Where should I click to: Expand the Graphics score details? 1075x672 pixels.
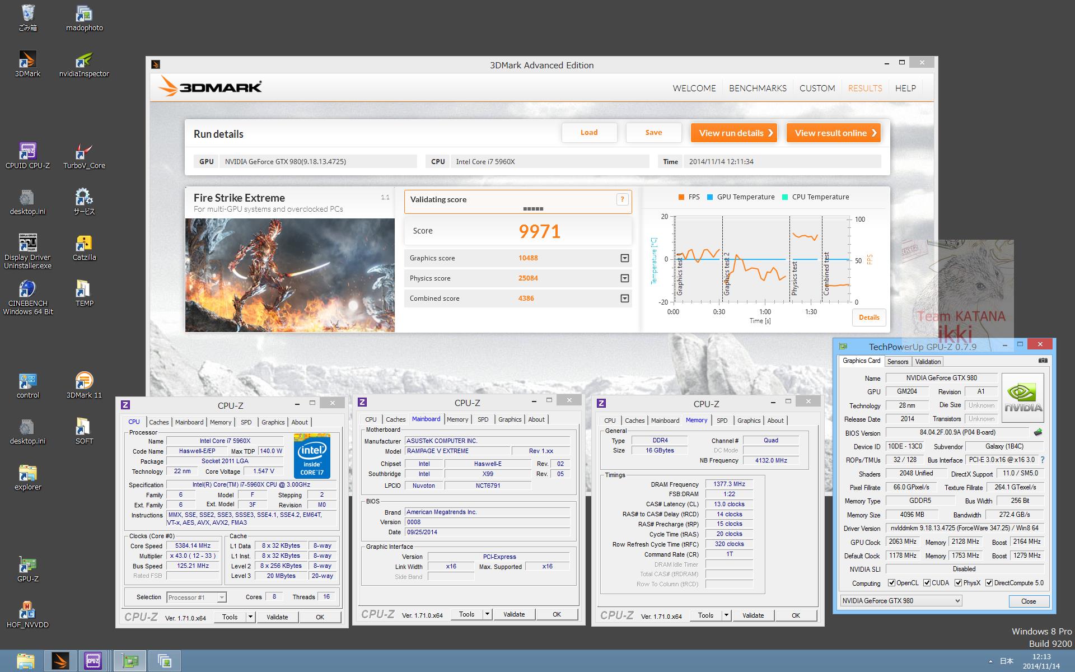(x=624, y=258)
